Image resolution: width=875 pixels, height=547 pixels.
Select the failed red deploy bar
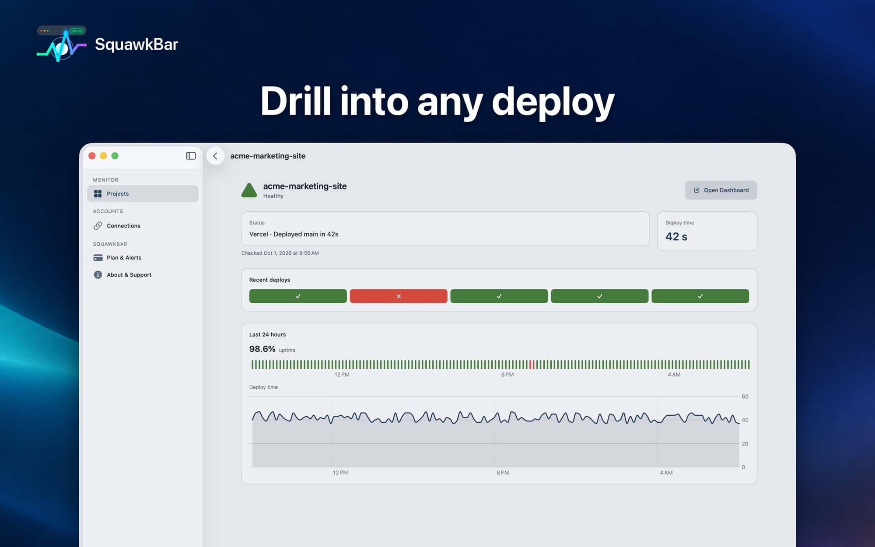tap(399, 296)
